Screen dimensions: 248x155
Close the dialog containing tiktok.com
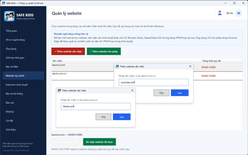point(132,90)
